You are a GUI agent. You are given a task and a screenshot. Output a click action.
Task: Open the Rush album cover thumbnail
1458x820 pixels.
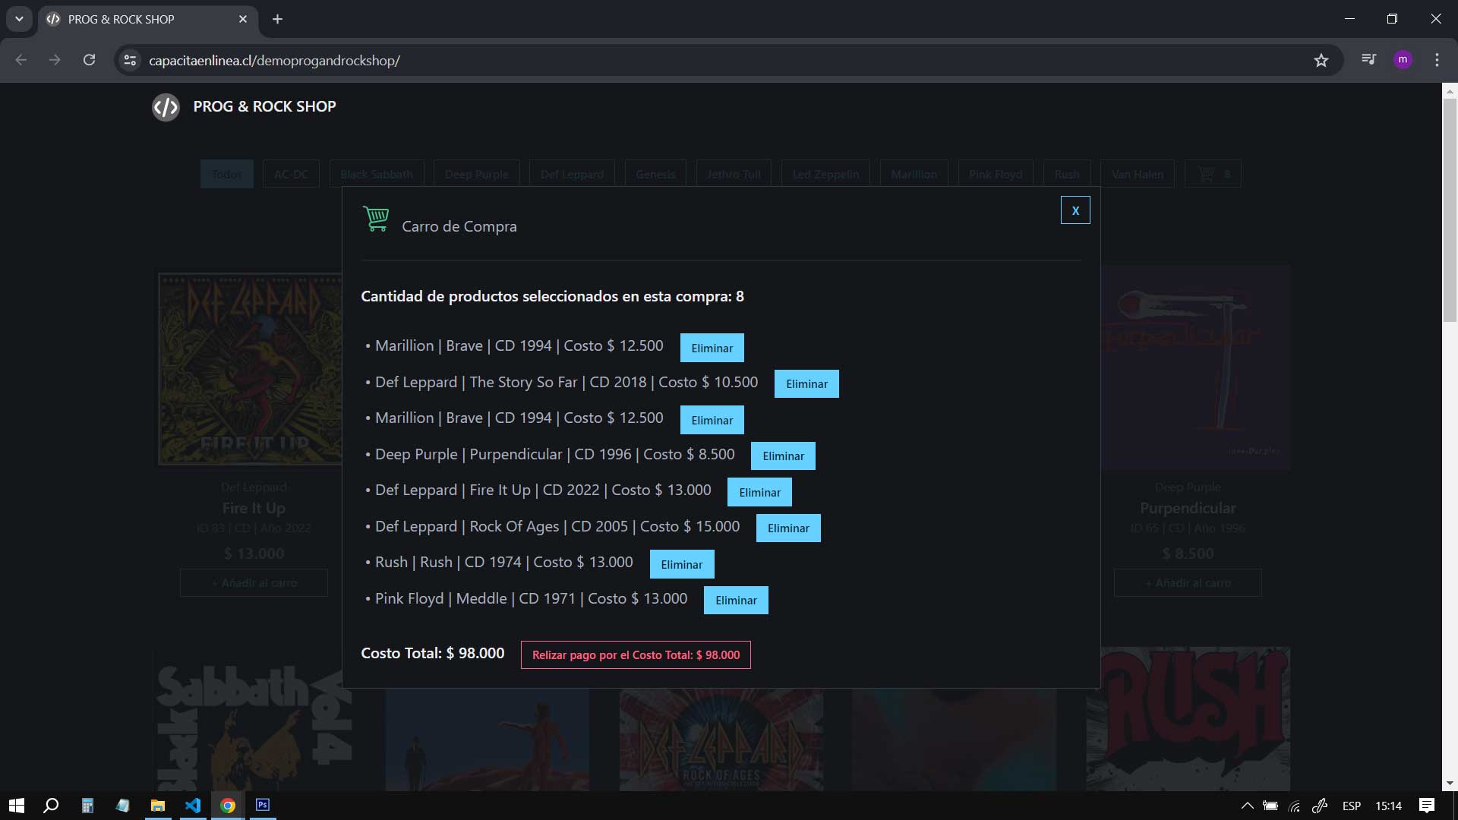1188,719
